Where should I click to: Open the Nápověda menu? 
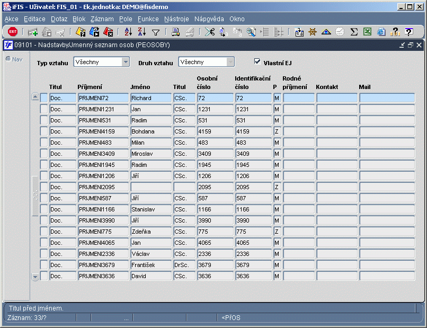(209, 19)
